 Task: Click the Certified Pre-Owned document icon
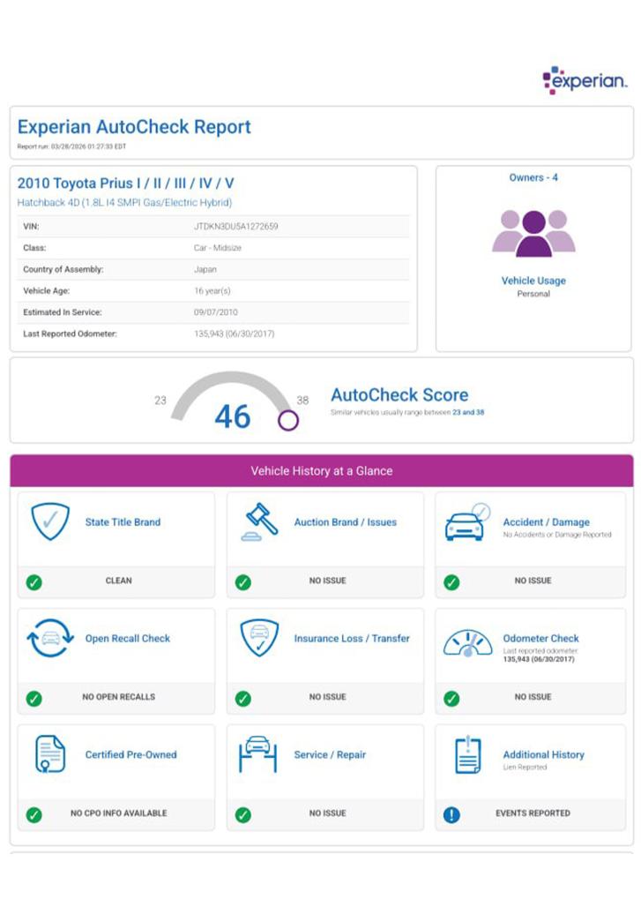tap(50, 755)
